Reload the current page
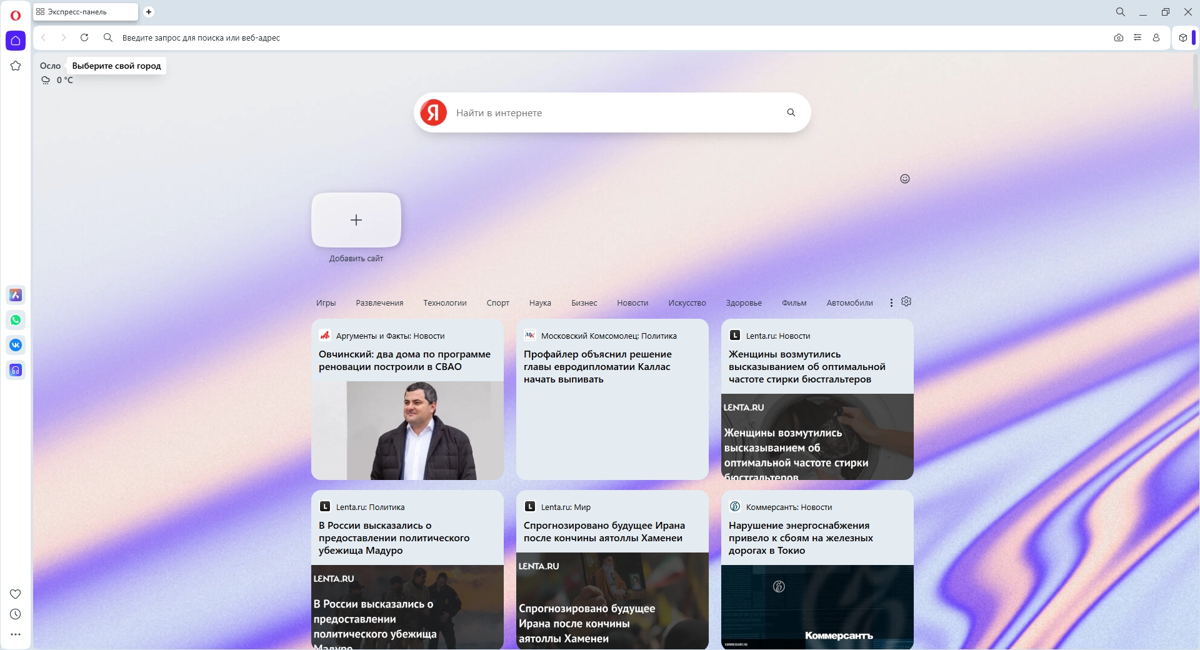 click(84, 37)
